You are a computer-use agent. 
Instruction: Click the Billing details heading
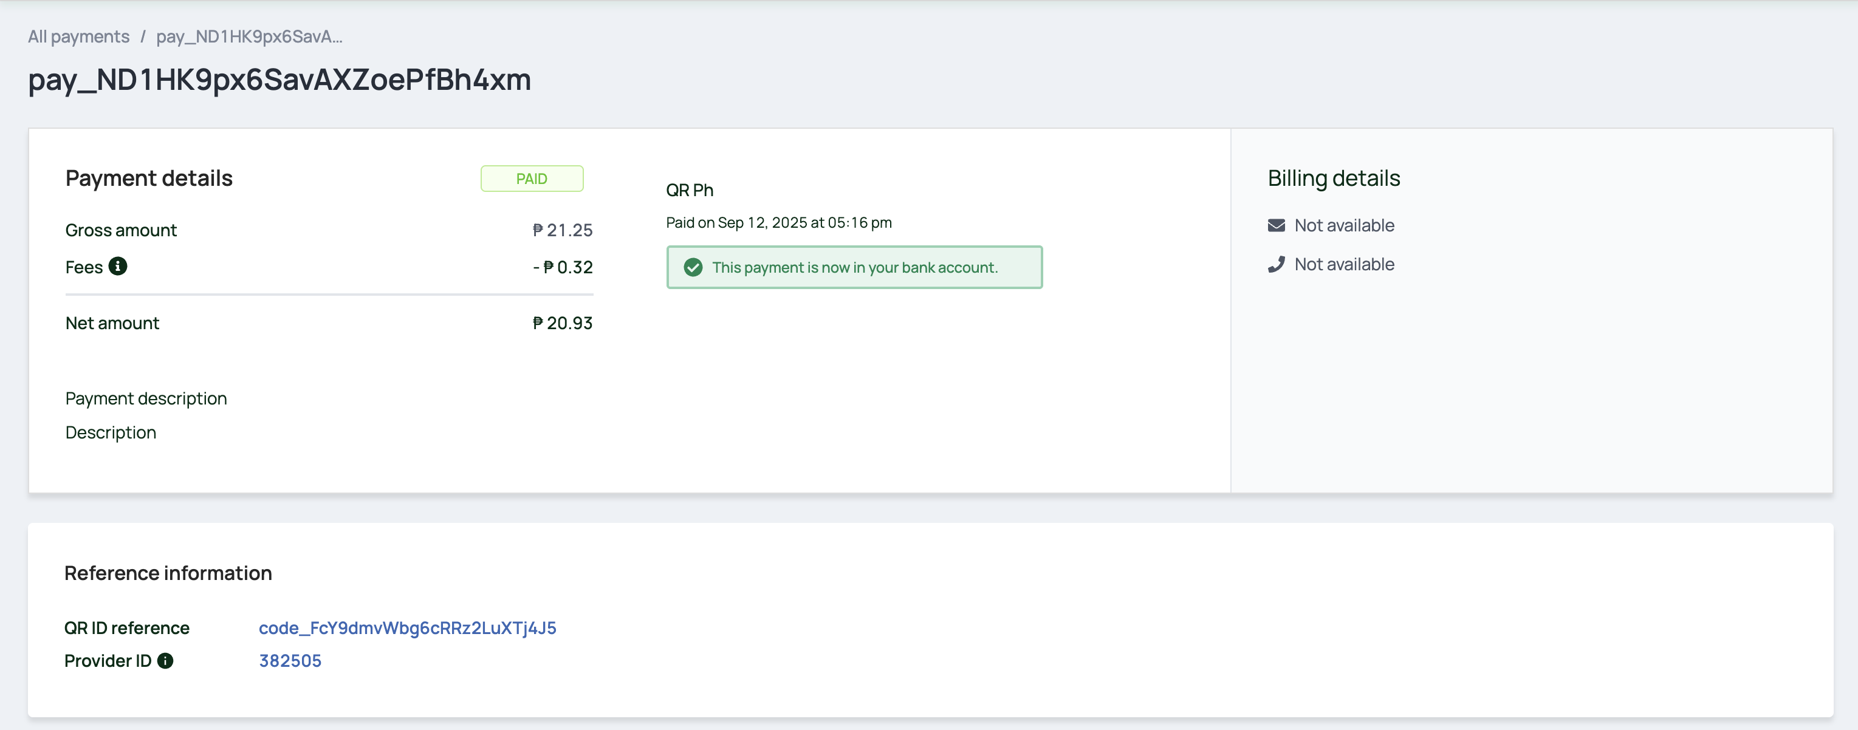[x=1333, y=178]
